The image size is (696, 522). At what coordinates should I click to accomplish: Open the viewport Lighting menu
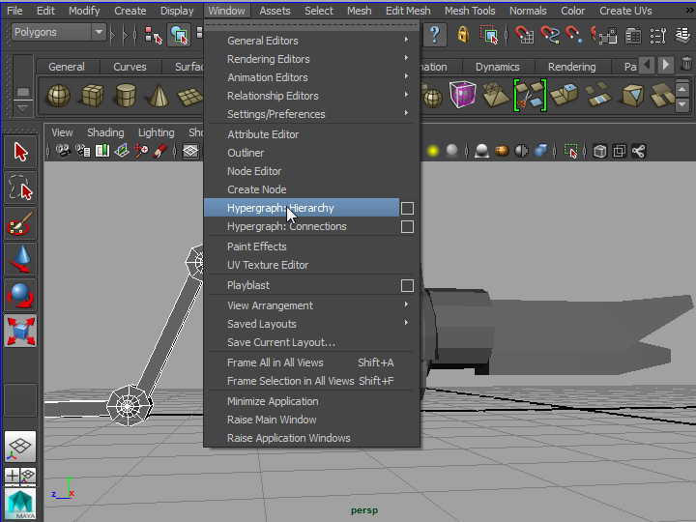[x=156, y=132]
